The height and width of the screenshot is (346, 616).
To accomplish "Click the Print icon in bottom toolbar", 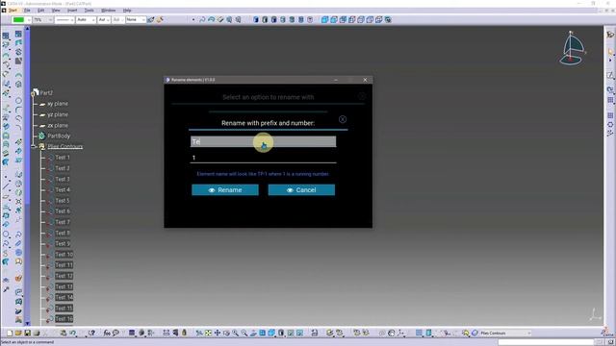I will point(37,334).
